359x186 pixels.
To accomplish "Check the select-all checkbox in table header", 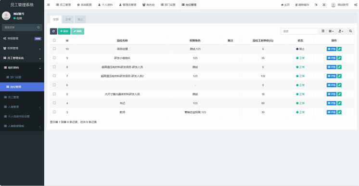I will [x=54, y=40].
